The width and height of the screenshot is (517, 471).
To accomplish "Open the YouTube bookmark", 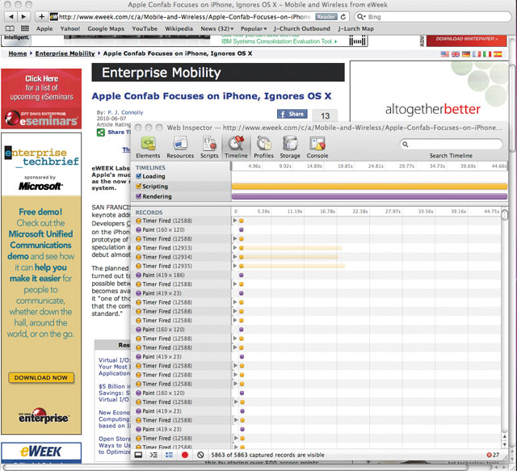I will (x=145, y=29).
